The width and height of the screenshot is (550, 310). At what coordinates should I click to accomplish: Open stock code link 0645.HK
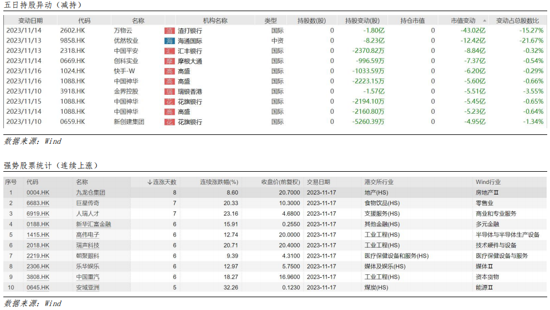point(38,287)
